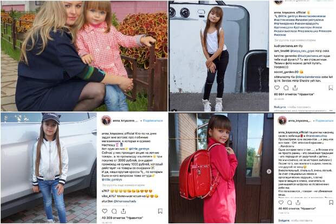This screenshot has height=224, width=336.
Task: Like the red backpack post
Action: click(x=281, y=202)
